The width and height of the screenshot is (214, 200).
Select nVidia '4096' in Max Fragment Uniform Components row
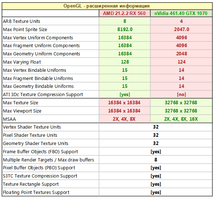[181, 45]
